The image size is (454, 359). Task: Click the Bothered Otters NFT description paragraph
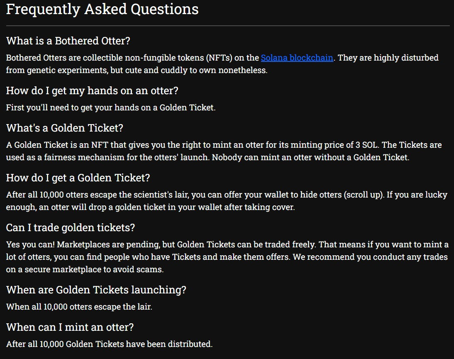point(222,64)
